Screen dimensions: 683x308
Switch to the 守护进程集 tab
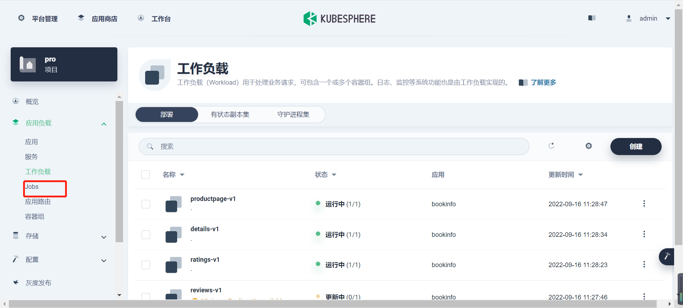(x=293, y=115)
